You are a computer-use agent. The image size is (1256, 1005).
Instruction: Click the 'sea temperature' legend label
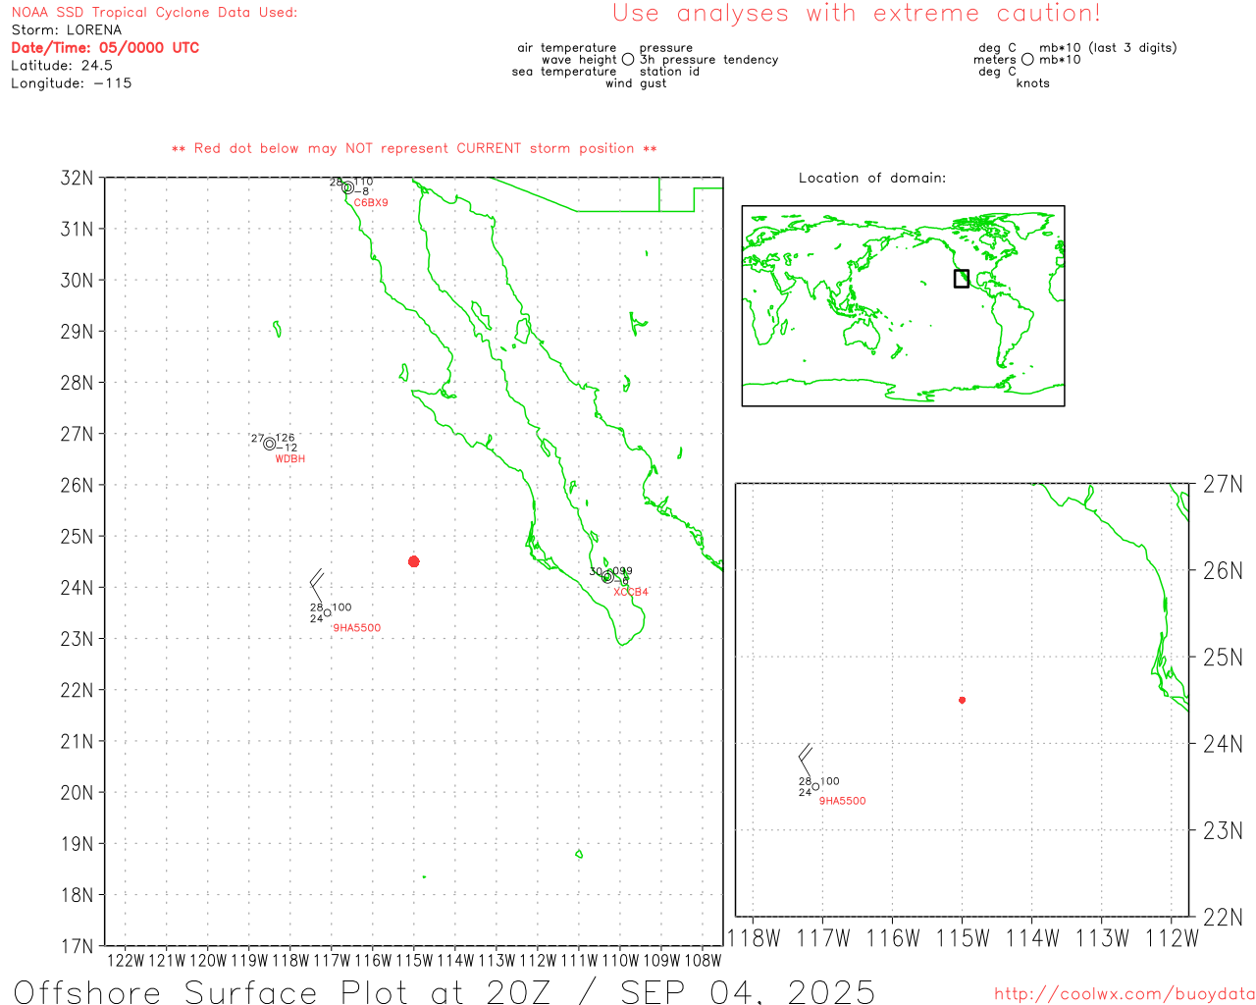click(564, 72)
